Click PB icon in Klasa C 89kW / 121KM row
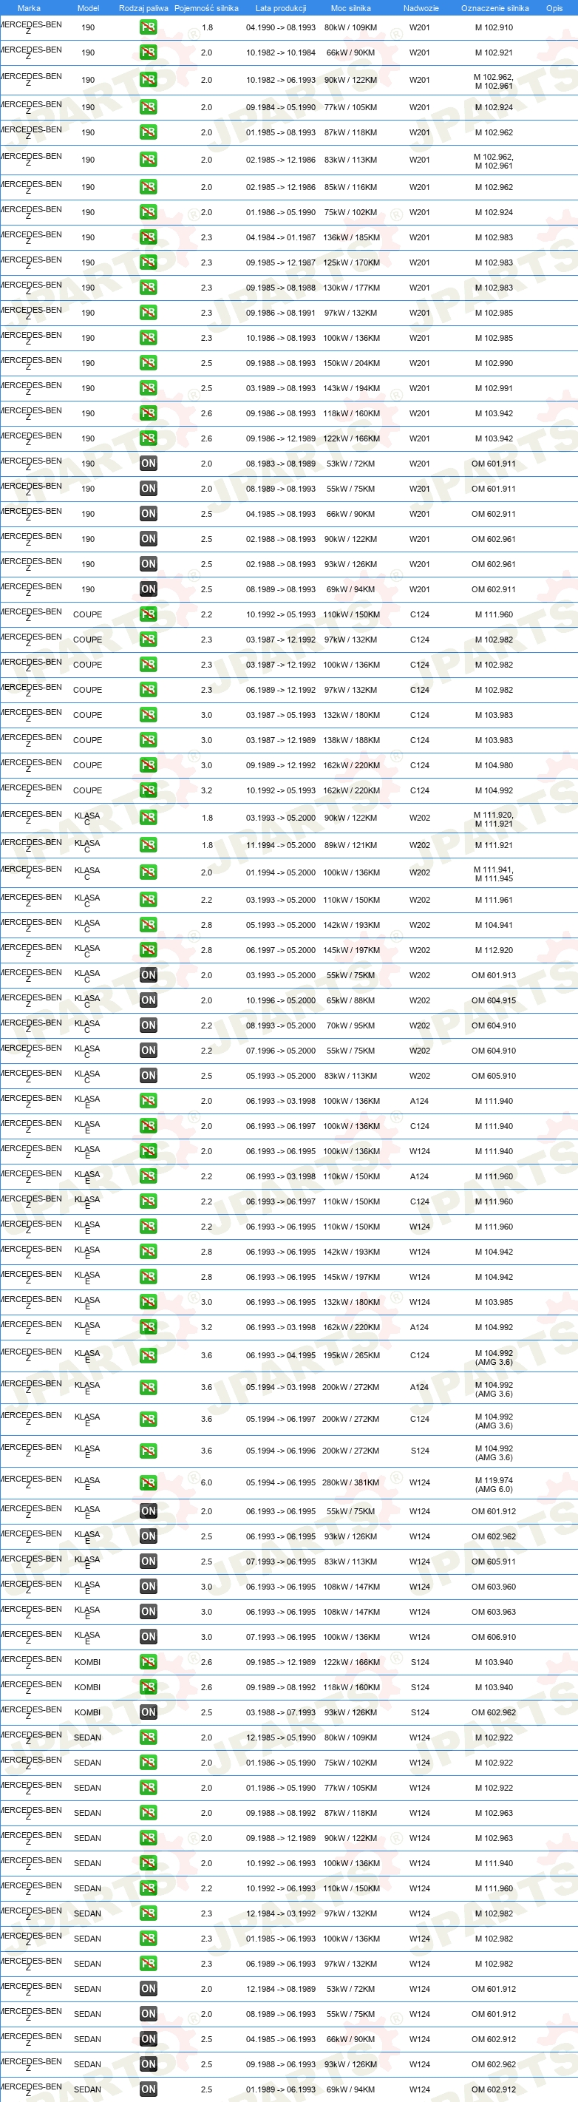The height and width of the screenshot is (2102, 578). point(148,845)
